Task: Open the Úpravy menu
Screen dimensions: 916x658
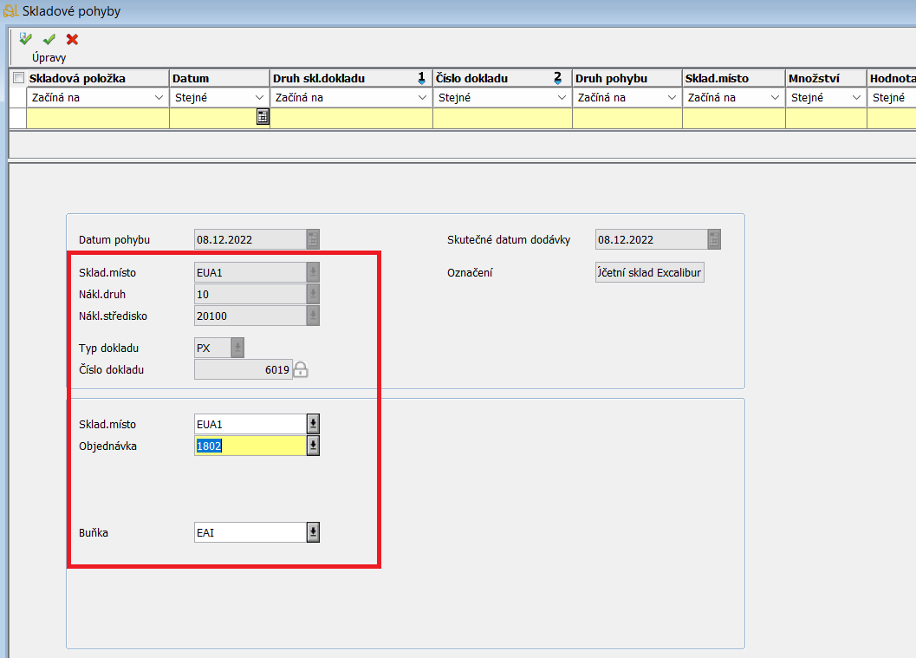Action: [x=49, y=58]
